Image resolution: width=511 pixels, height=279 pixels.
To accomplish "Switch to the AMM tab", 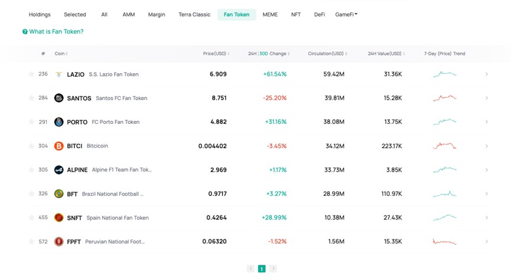I will (x=129, y=14).
